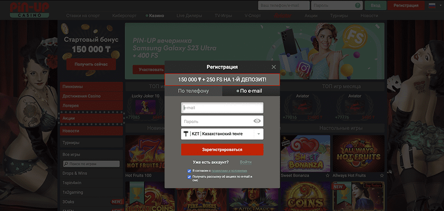This screenshot has width=444, height=211.
Task: Open the Aviator logo in navigation bar
Action: click(283, 16)
